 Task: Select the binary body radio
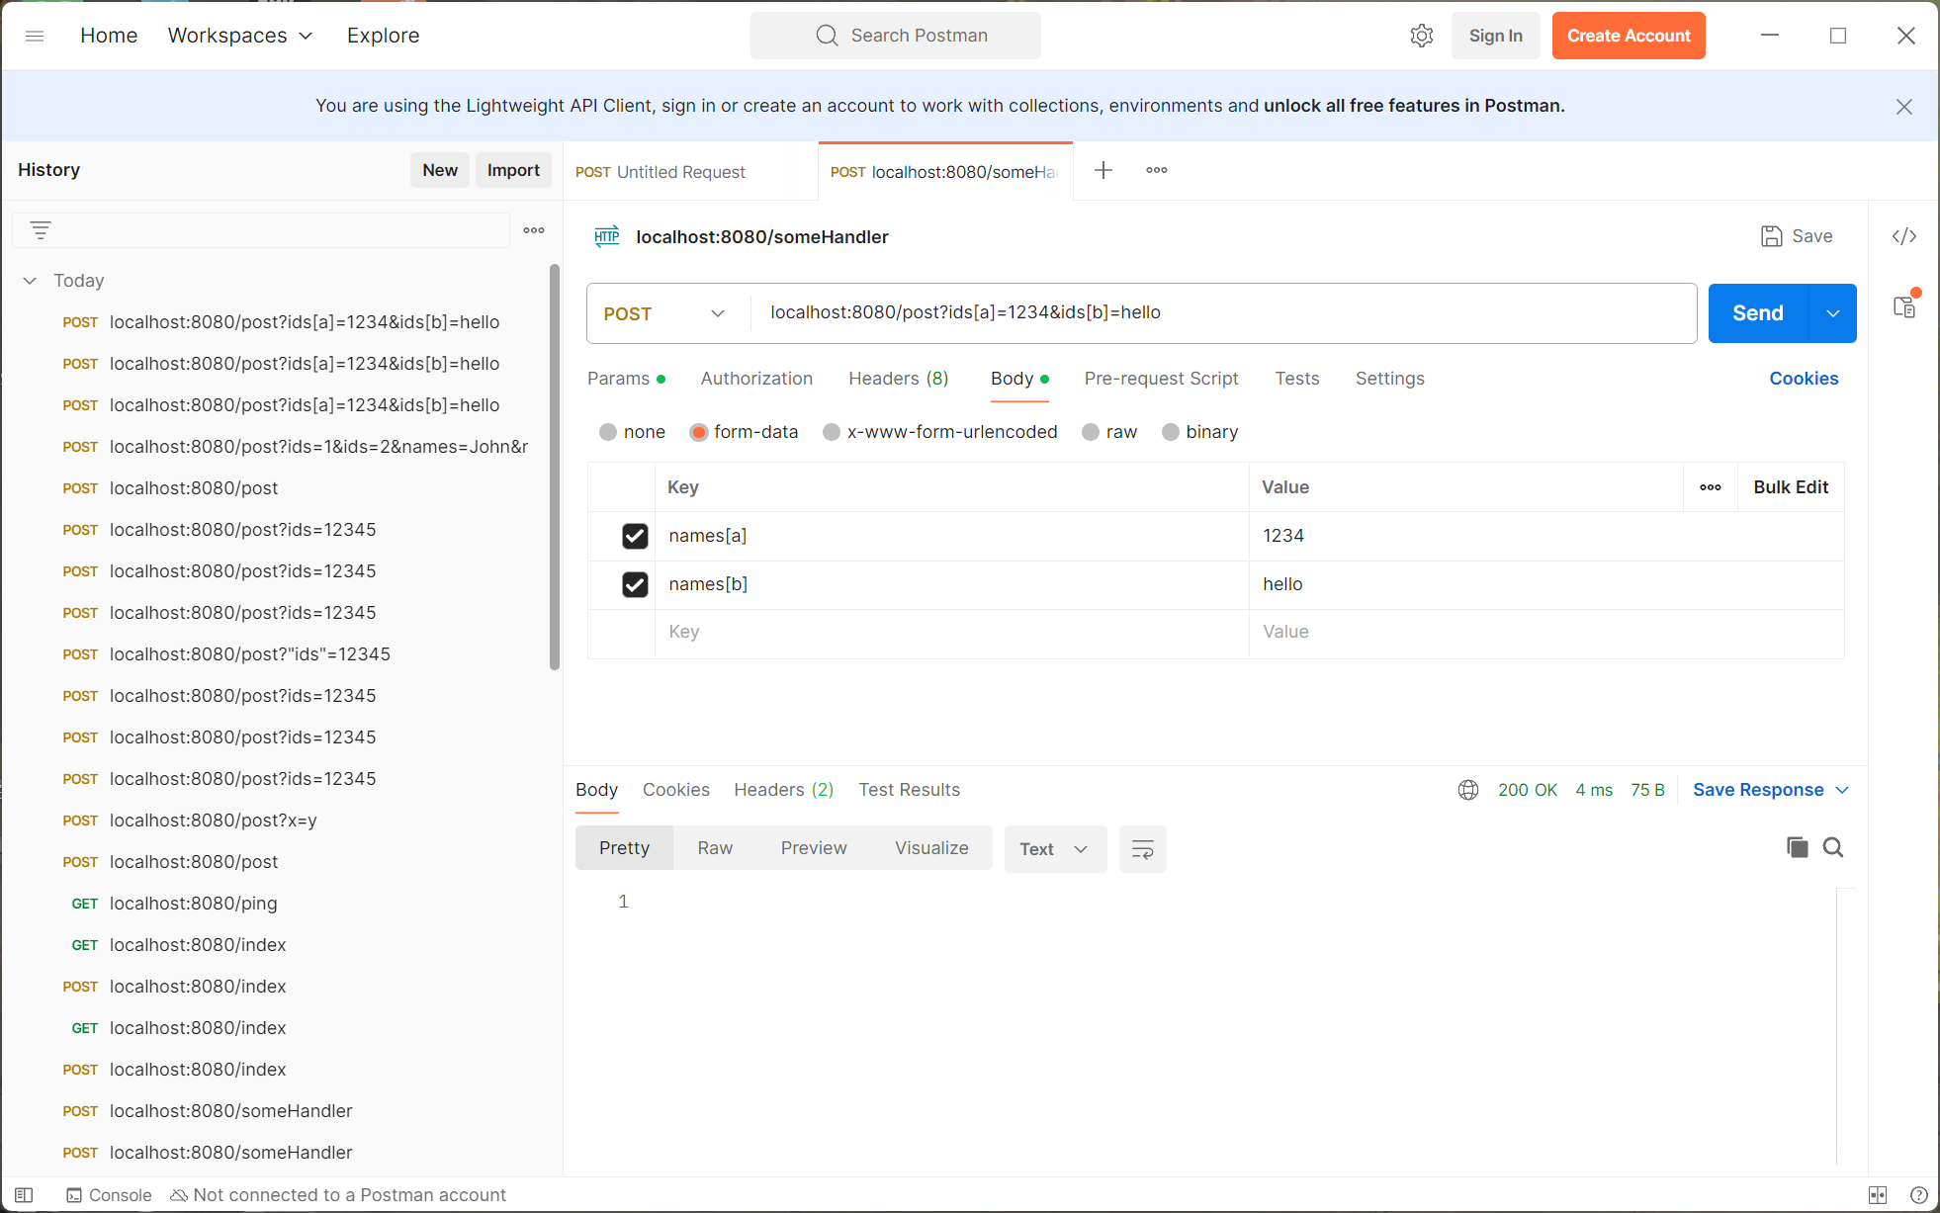click(1171, 432)
